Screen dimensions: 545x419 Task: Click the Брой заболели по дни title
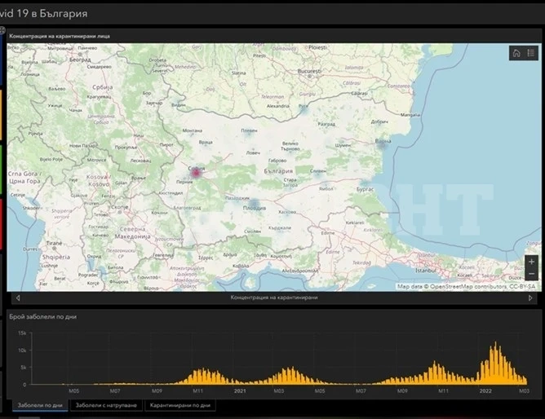42,316
